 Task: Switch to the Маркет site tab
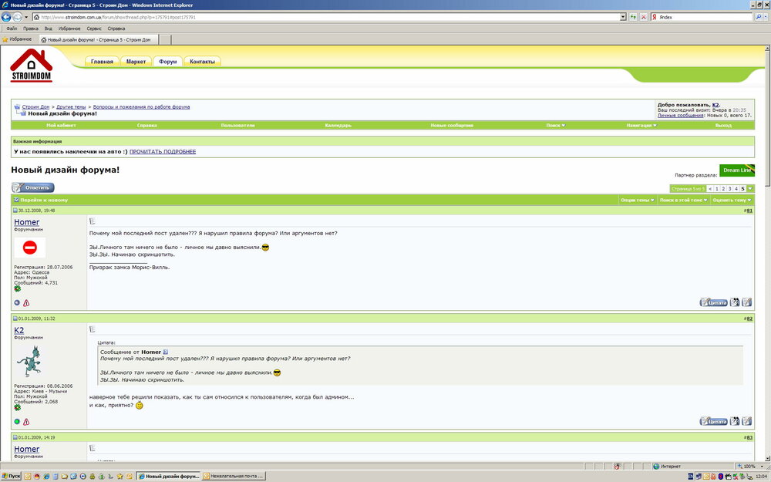tap(136, 62)
